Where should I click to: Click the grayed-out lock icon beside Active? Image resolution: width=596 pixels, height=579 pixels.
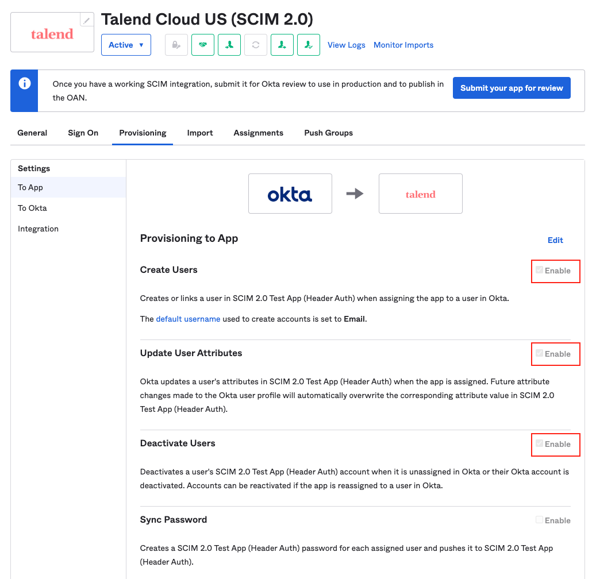(176, 45)
